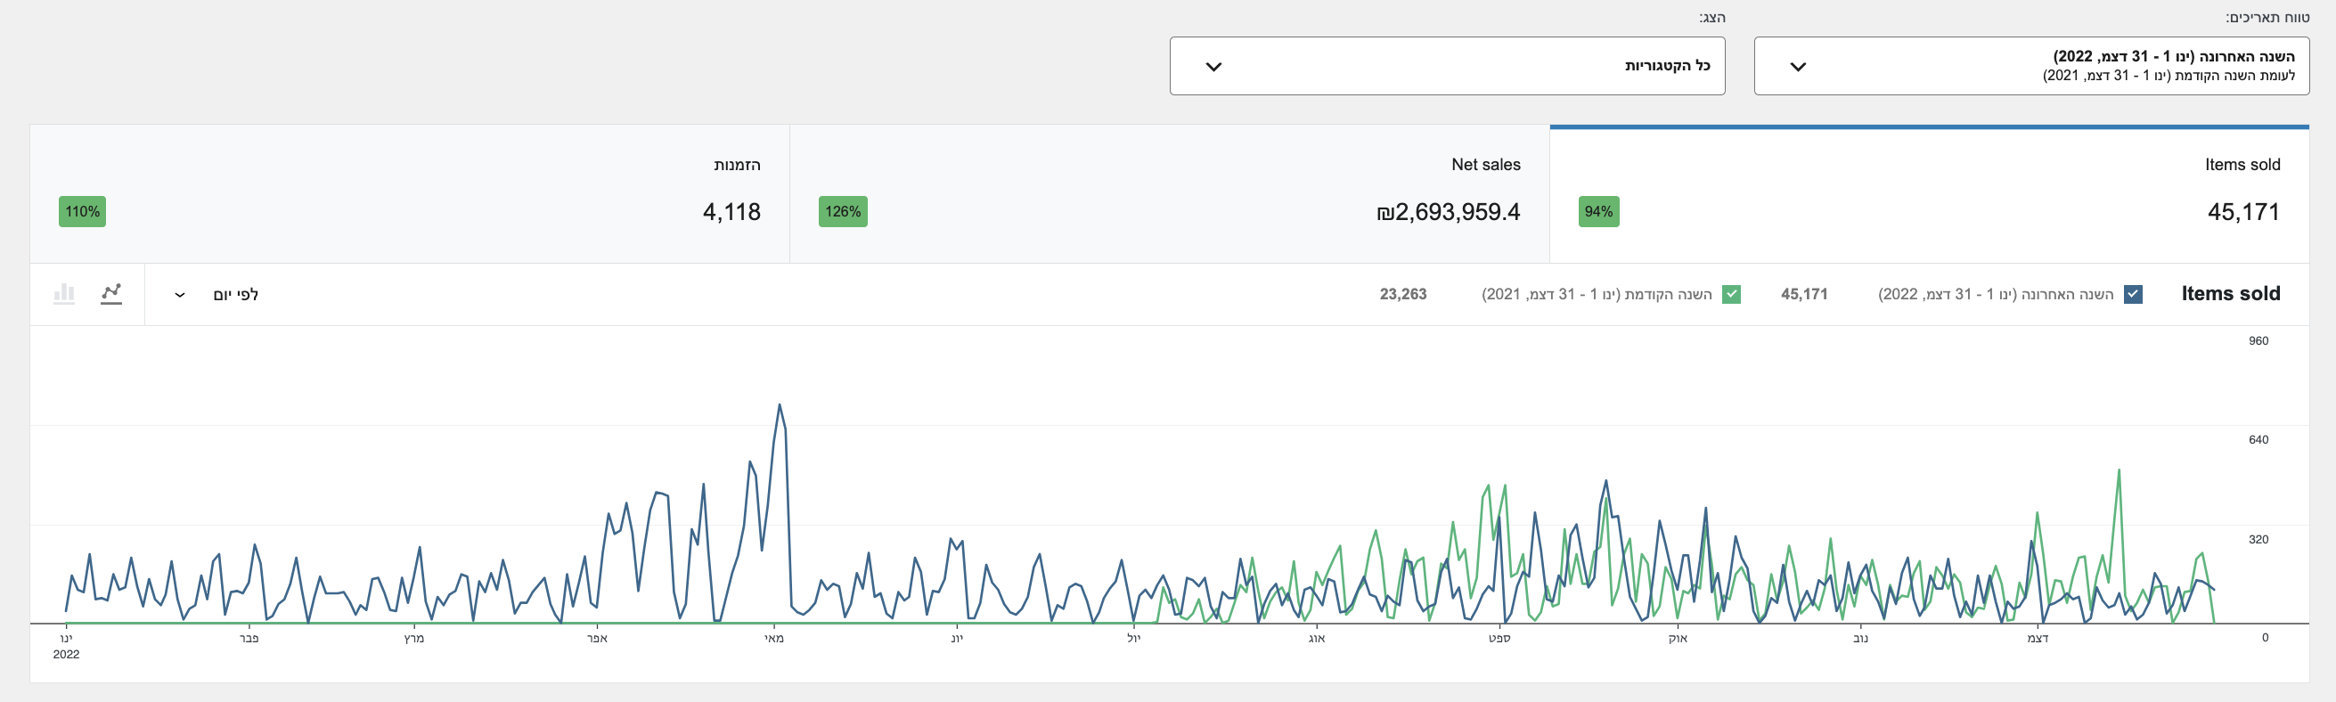The image size is (2336, 702).
Task: Uncheck the 2021 previous year series checkbox
Action: click(x=1731, y=294)
